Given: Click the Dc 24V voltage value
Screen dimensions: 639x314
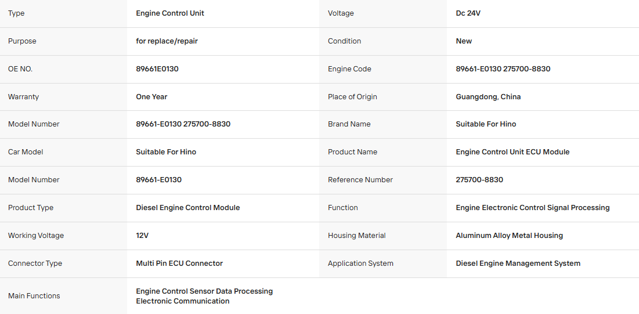Looking at the screenshot, I should tap(468, 13).
